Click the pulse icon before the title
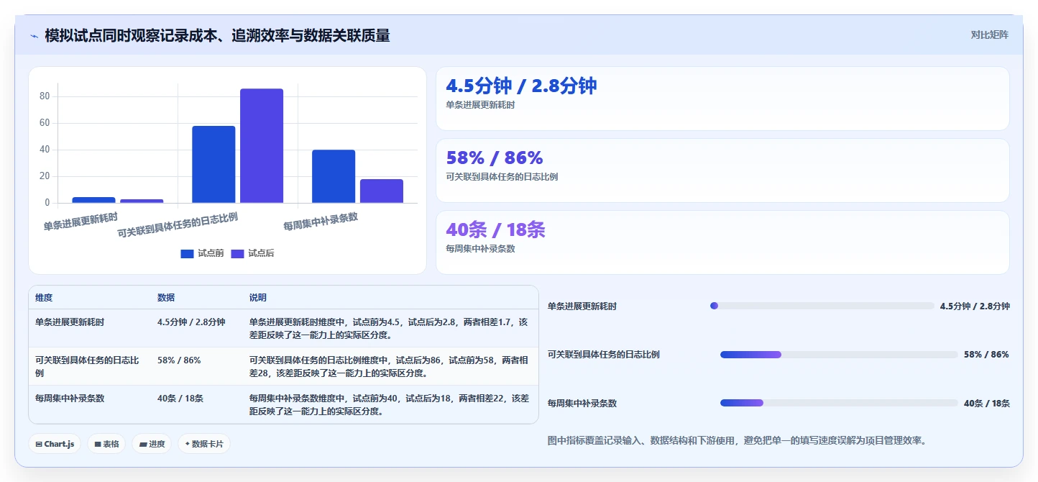 [34, 36]
